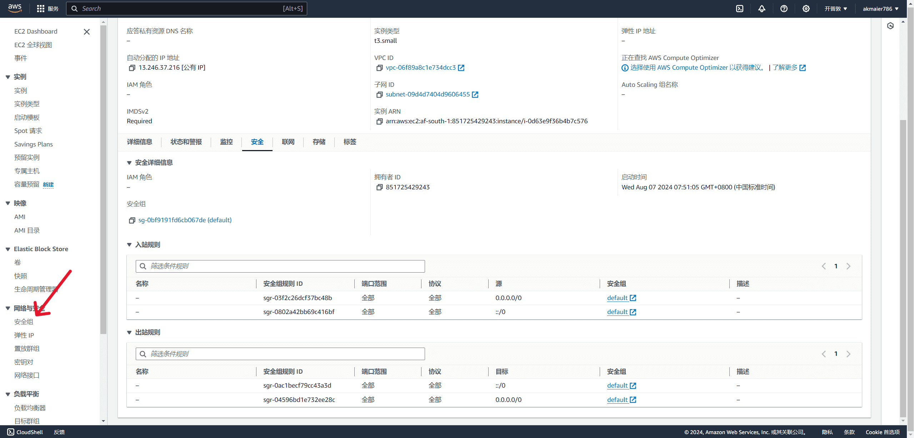The image size is (914, 438).
Task: Copy the public IP 13.246.37.216
Action: [x=132, y=68]
